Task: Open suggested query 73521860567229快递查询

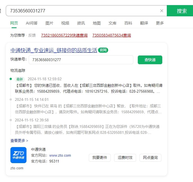Action: coord(64,35)
